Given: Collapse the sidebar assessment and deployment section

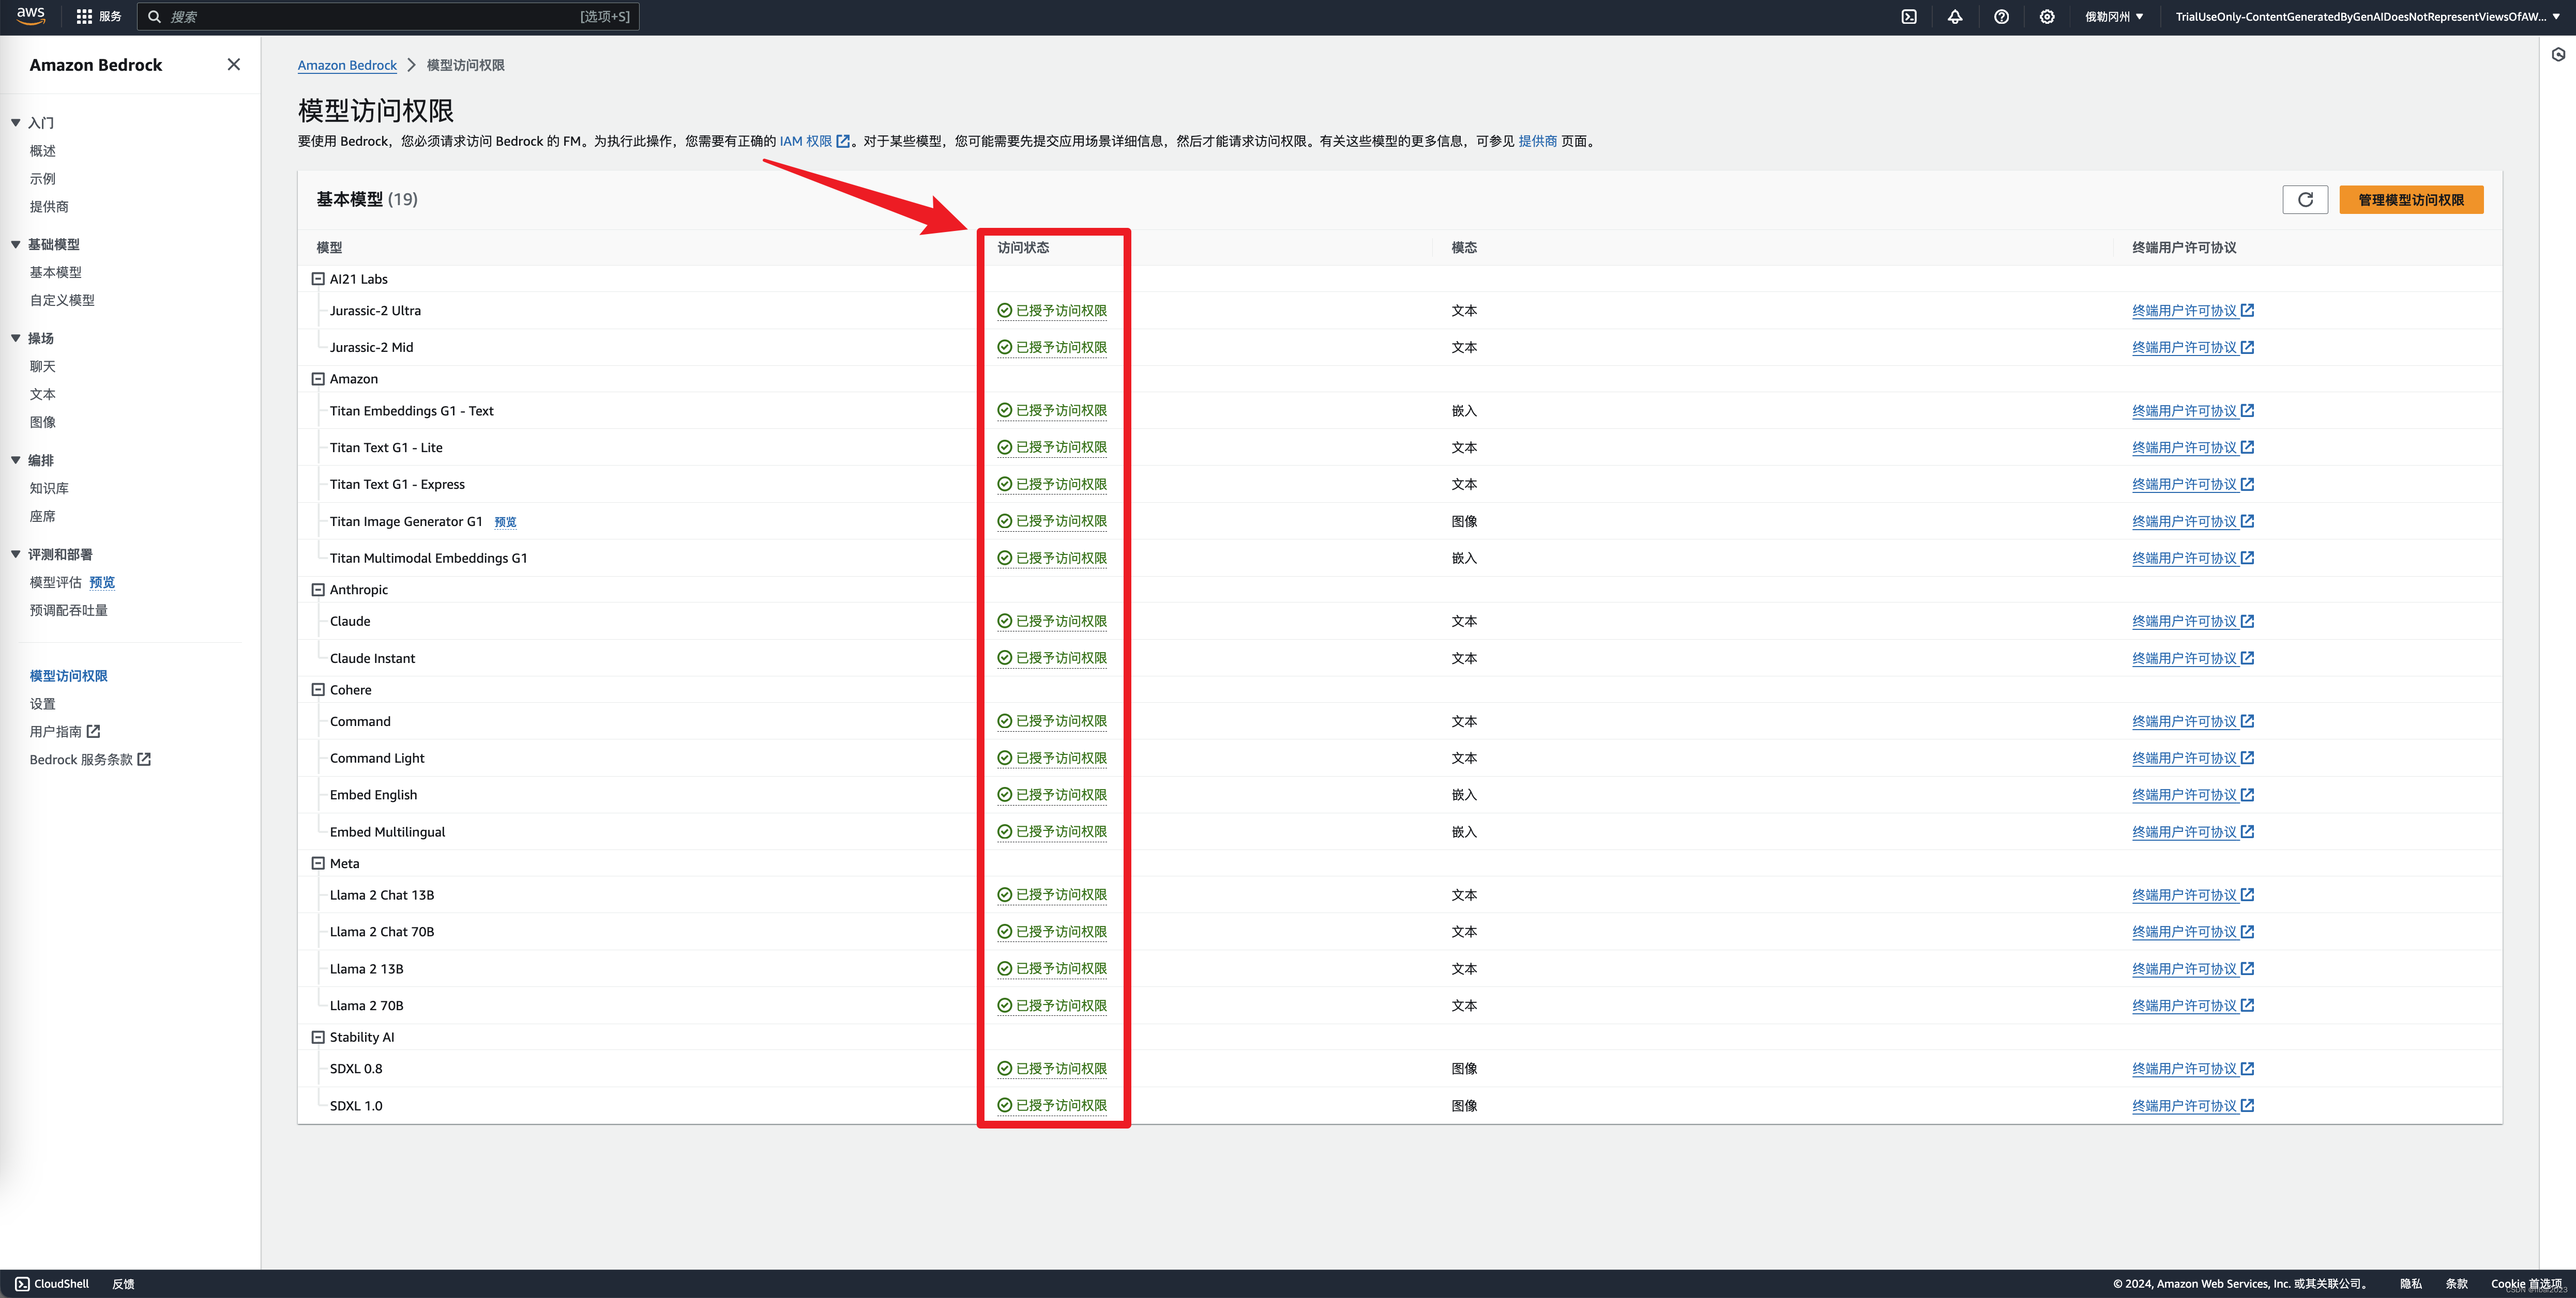Looking at the screenshot, I should tap(16, 553).
